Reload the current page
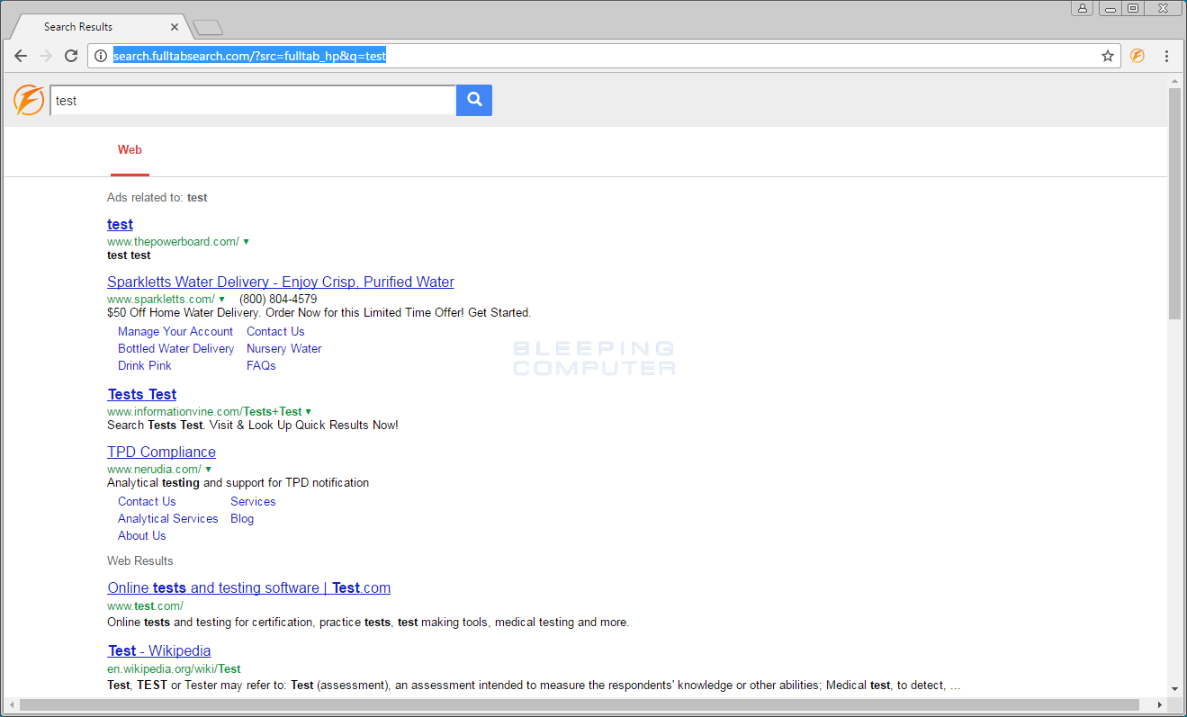The width and height of the screenshot is (1187, 717). 71,56
